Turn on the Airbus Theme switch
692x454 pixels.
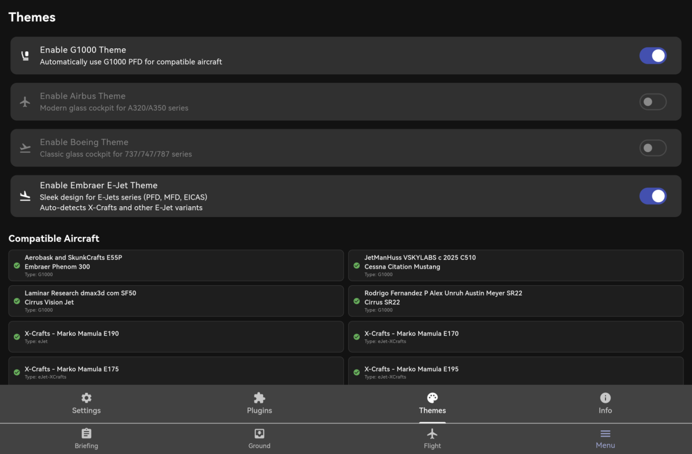(653, 102)
